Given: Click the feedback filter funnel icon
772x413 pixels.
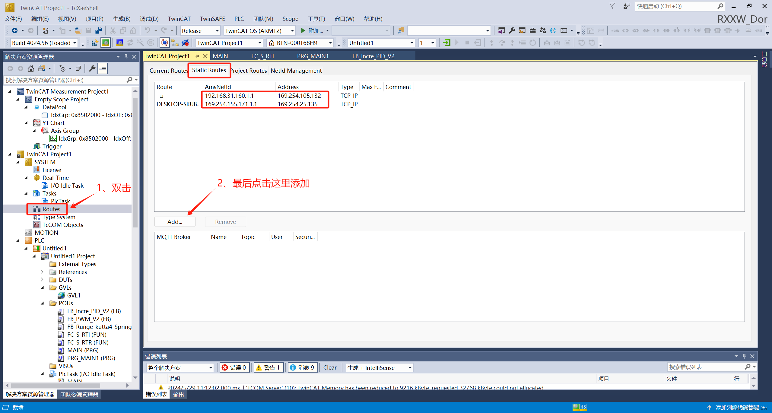Looking at the screenshot, I should coord(612,6).
